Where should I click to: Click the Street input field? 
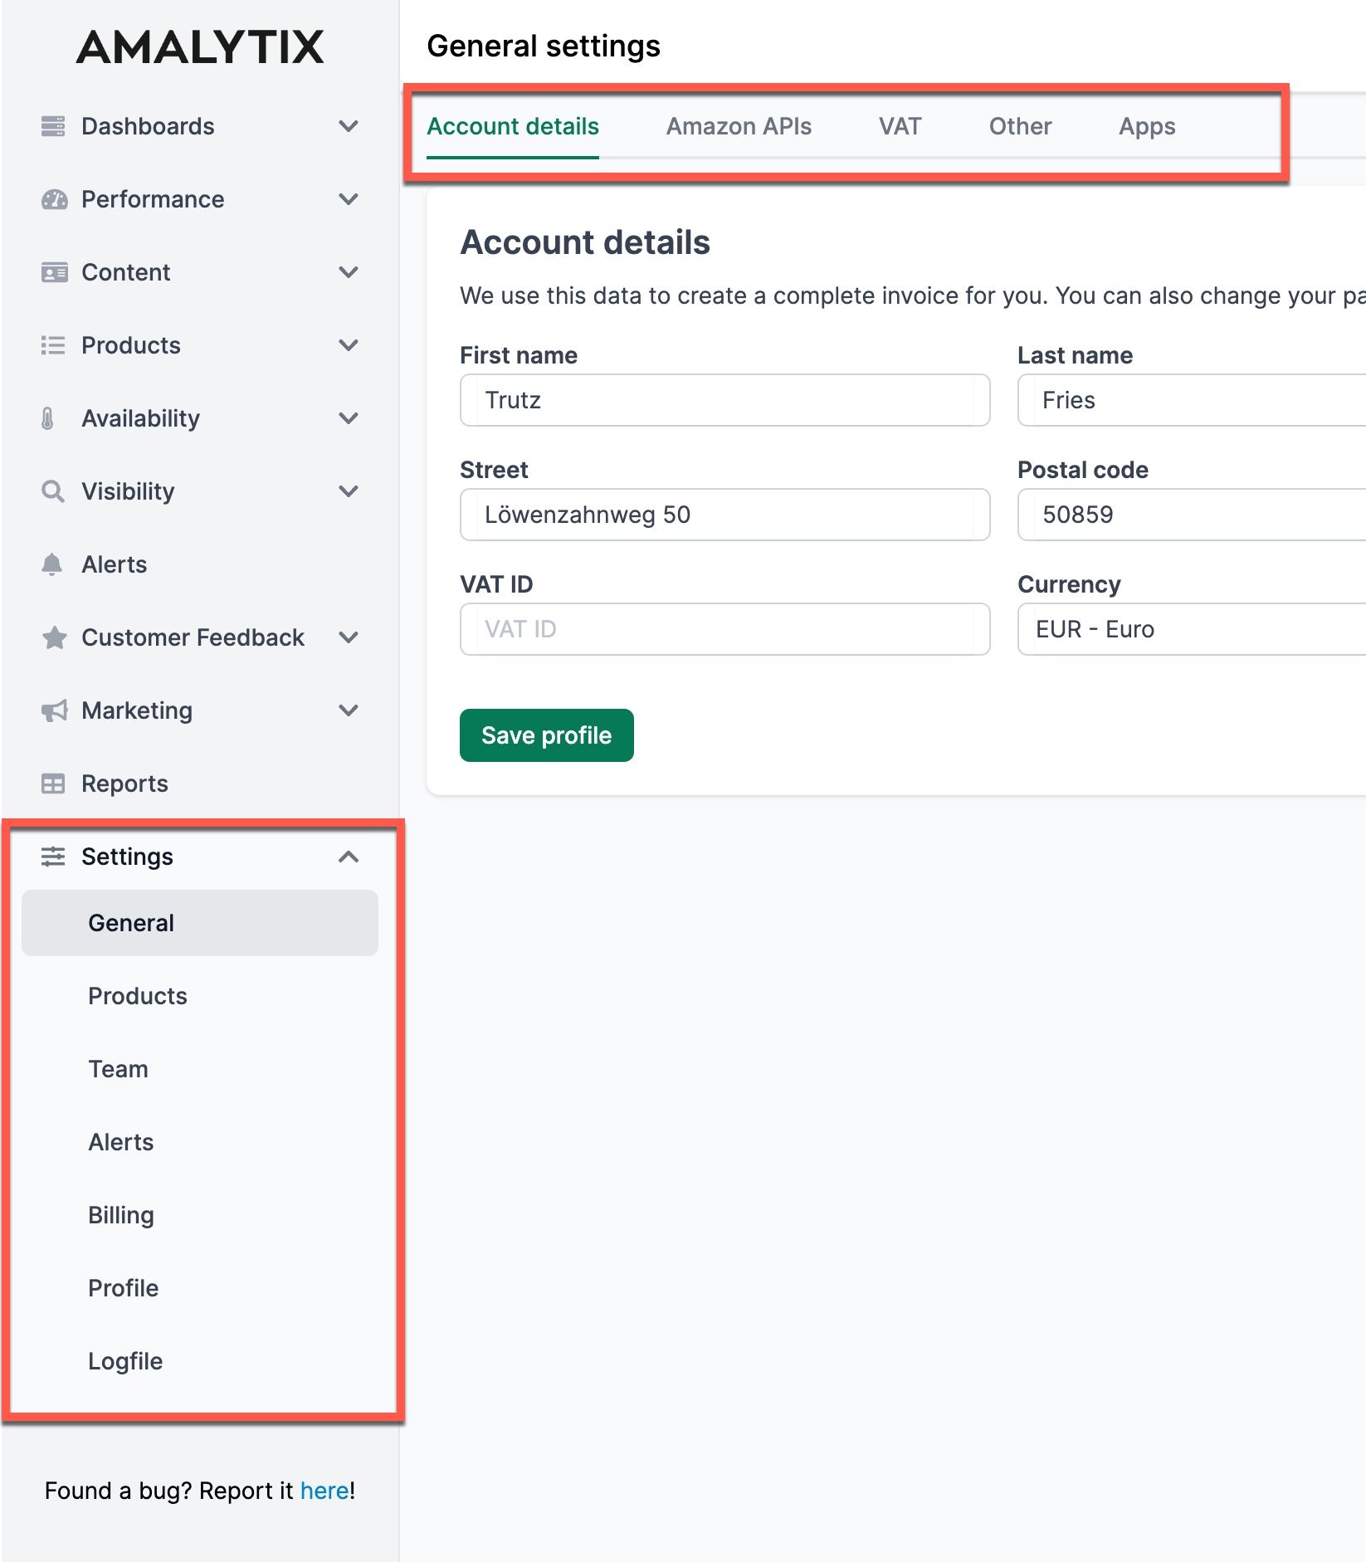click(x=725, y=515)
